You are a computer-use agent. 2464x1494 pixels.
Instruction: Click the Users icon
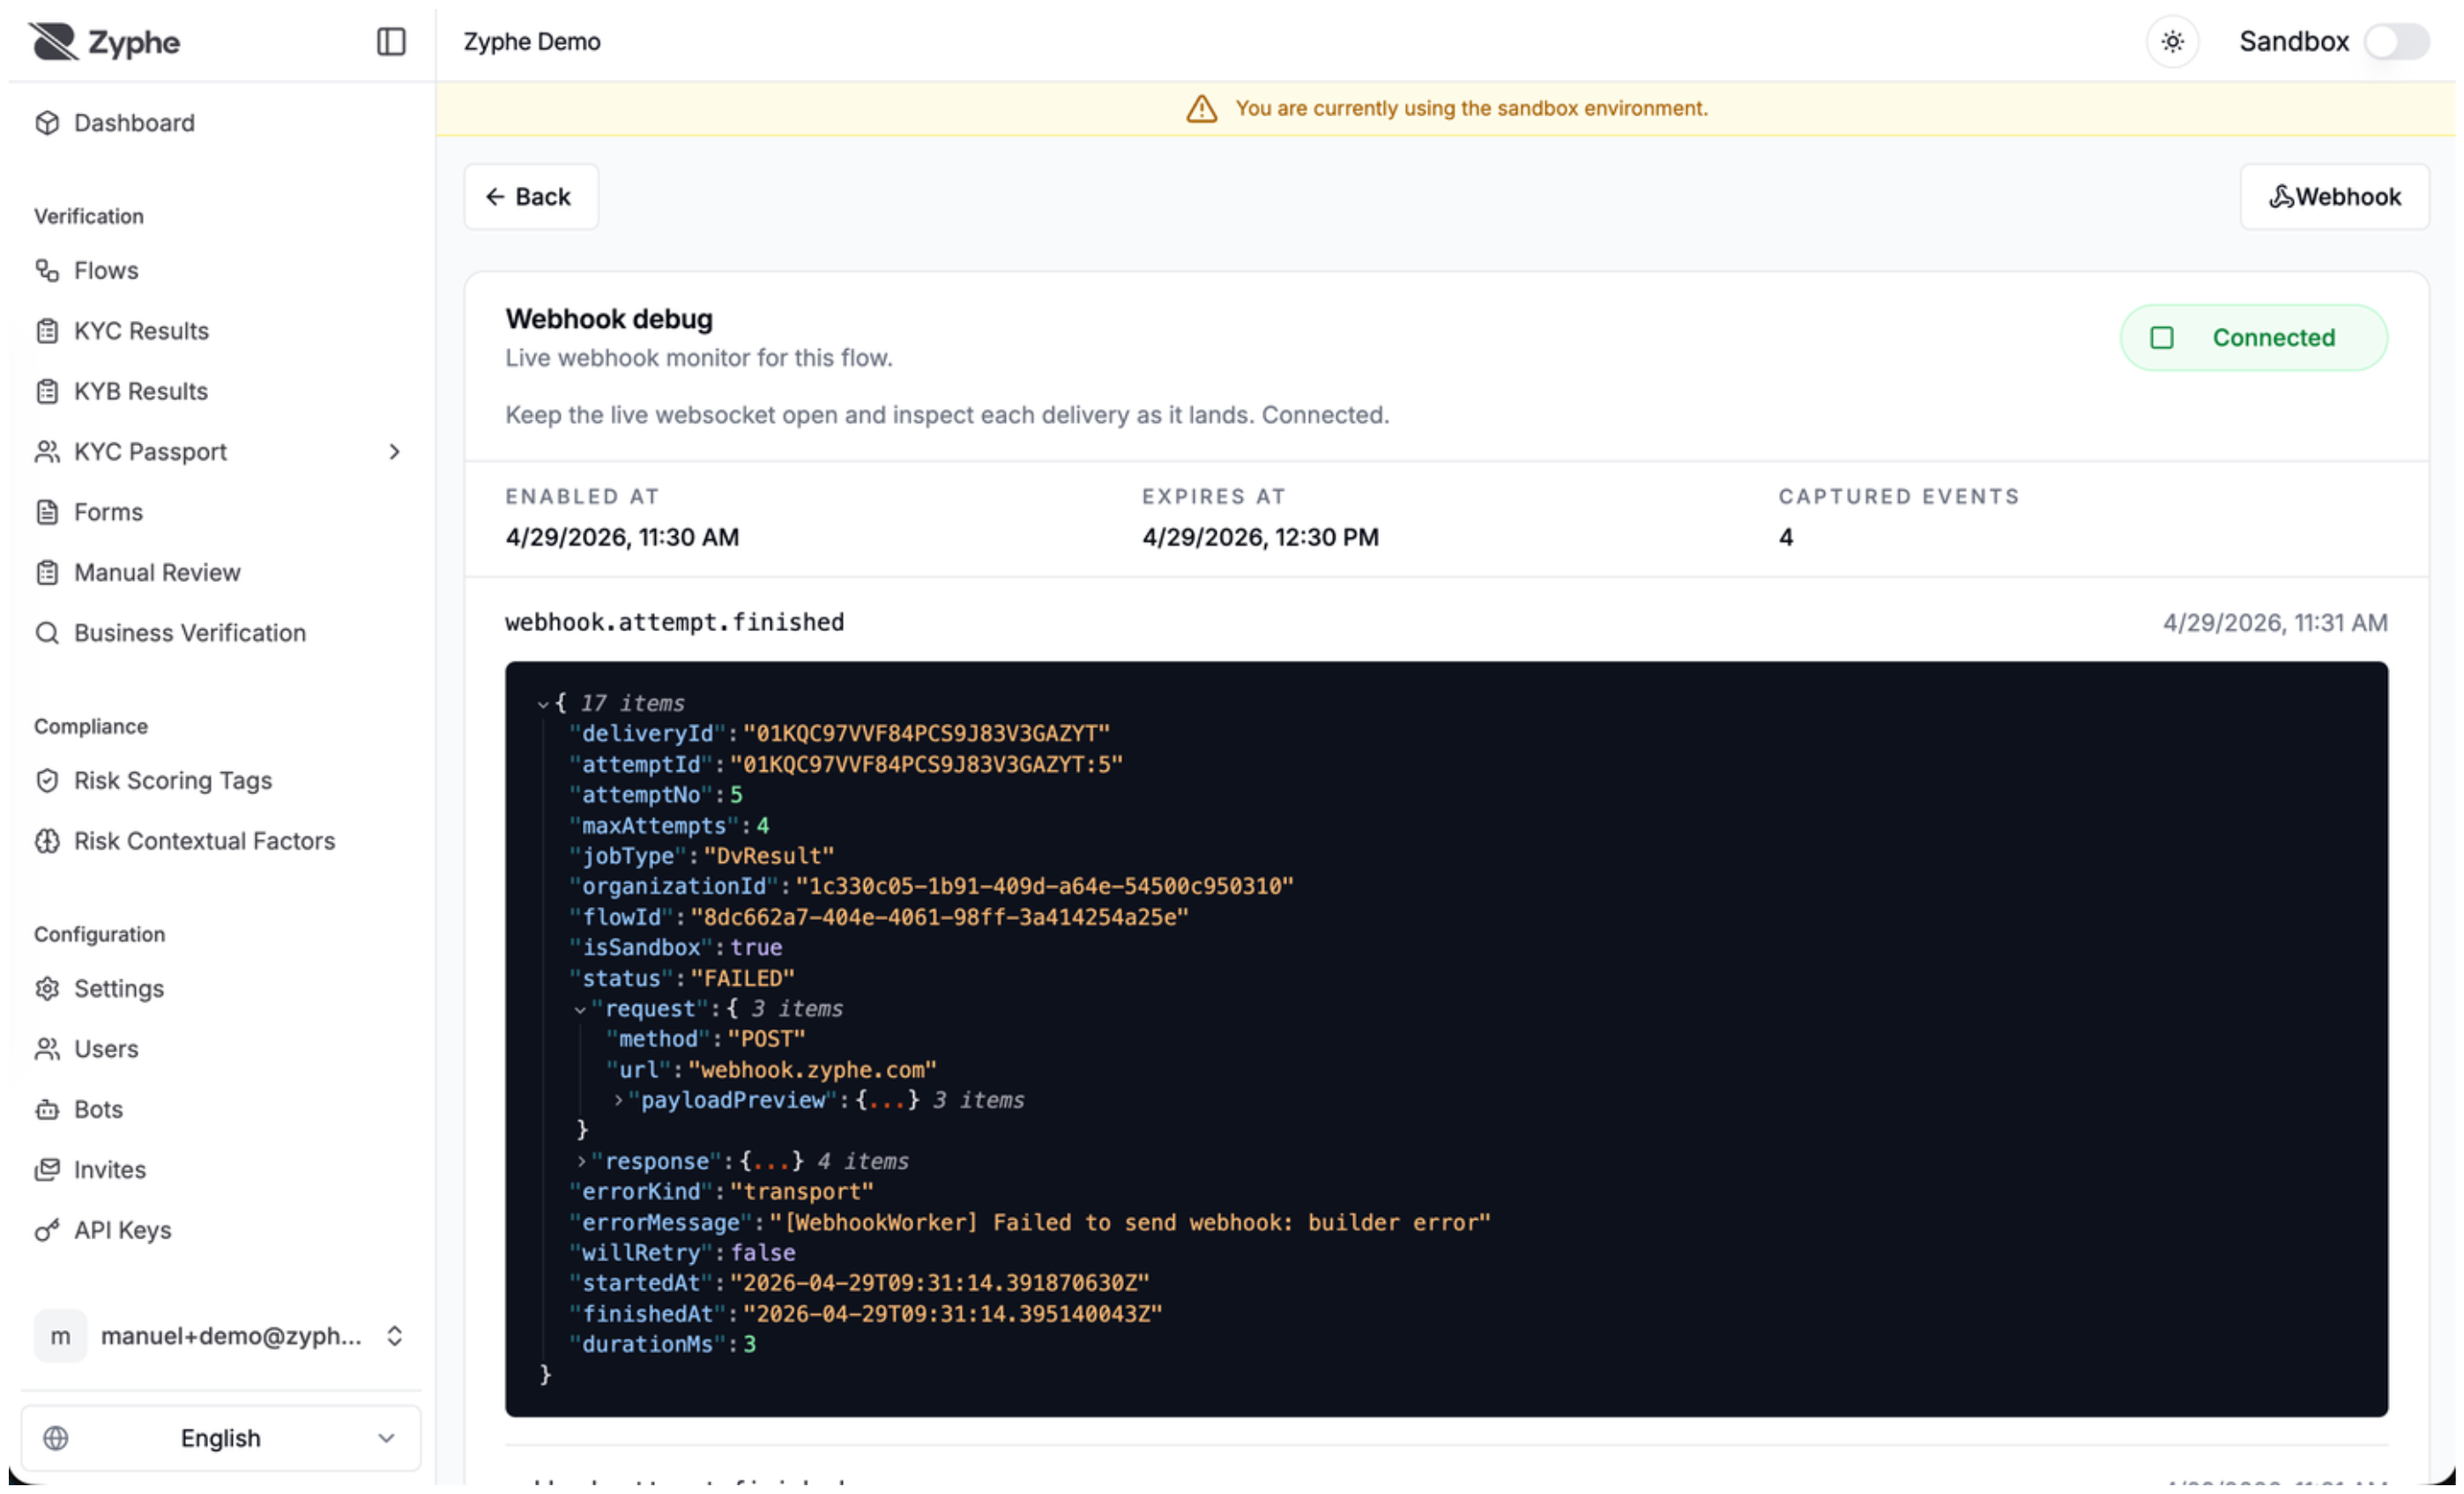47,1049
